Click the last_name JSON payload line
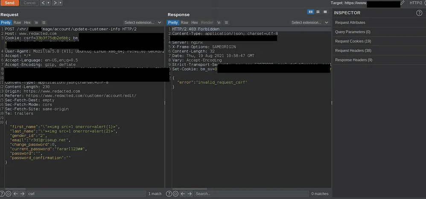The width and height of the screenshot is (426, 199). (64, 131)
